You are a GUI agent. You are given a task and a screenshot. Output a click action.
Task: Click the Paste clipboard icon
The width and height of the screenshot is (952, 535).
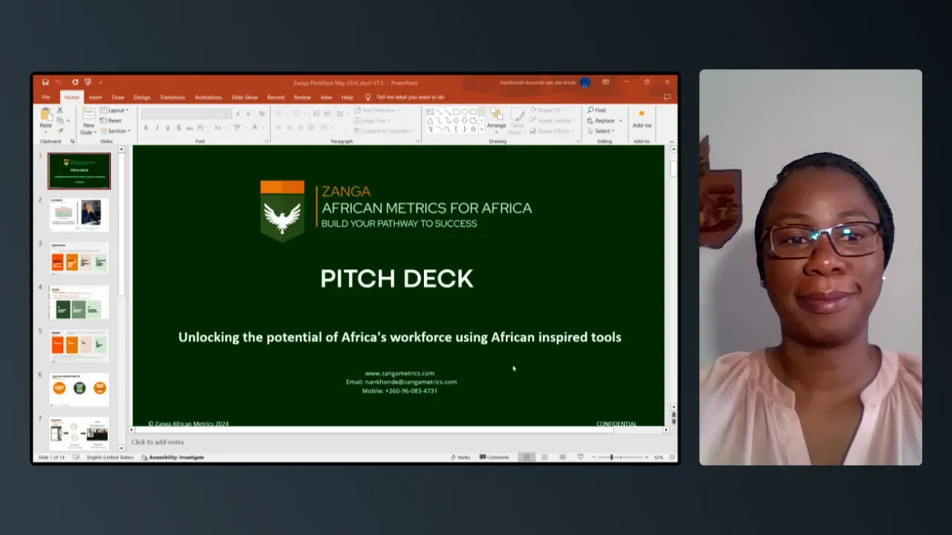pyautogui.click(x=46, y=114)
